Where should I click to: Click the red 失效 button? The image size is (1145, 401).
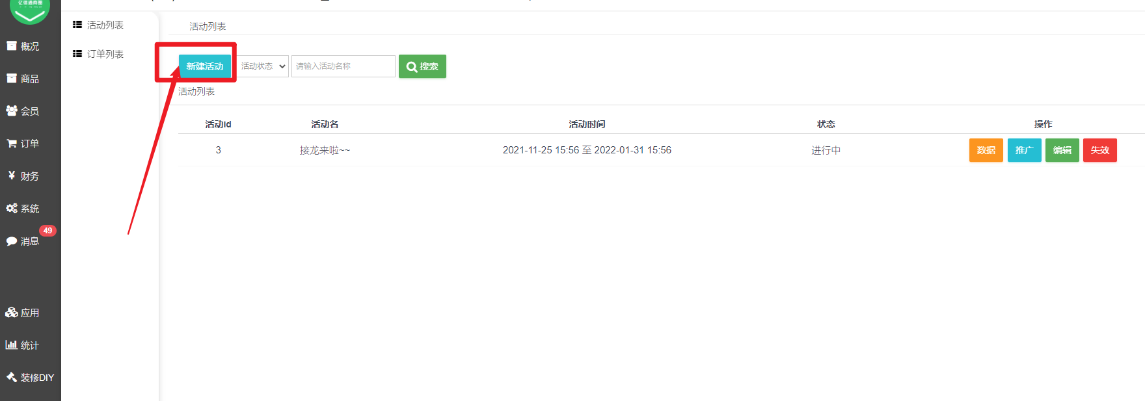[1100, 150]
